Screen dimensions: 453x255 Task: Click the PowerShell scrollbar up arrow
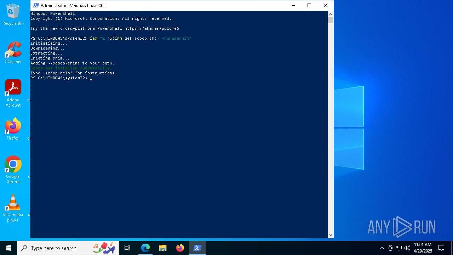[x=331, y=14]
